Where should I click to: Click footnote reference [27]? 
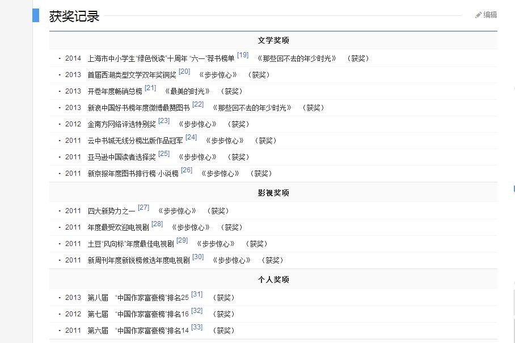pos(143,208)
